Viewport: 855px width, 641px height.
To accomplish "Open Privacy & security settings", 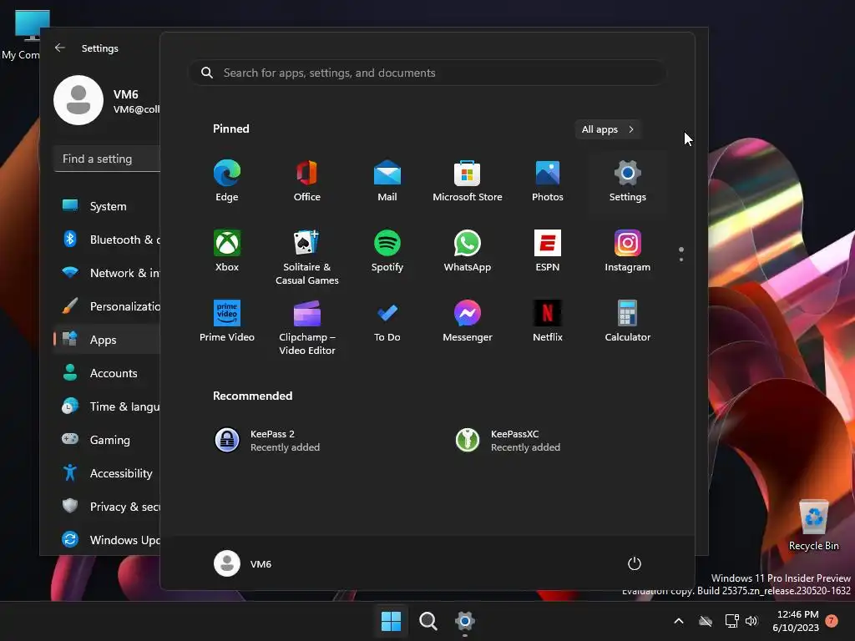I will click(108, 507).
